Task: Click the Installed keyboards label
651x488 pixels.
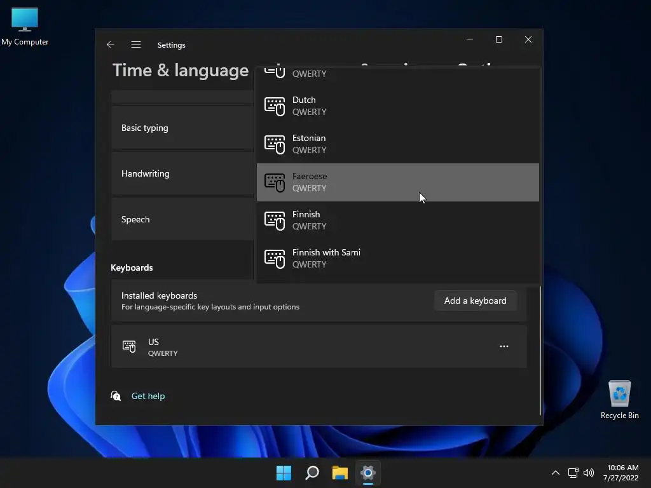Action: click(x=159, y=295)
